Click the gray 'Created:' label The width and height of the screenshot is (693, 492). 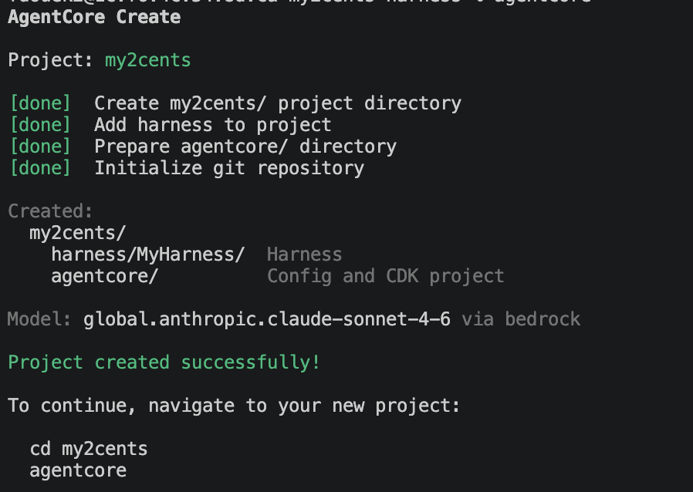point(50,211)
